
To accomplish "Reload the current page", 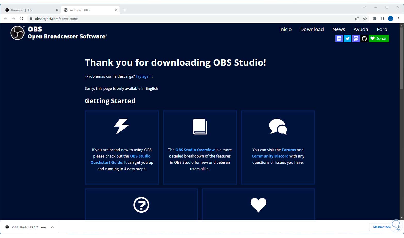I will click(21, 19).
